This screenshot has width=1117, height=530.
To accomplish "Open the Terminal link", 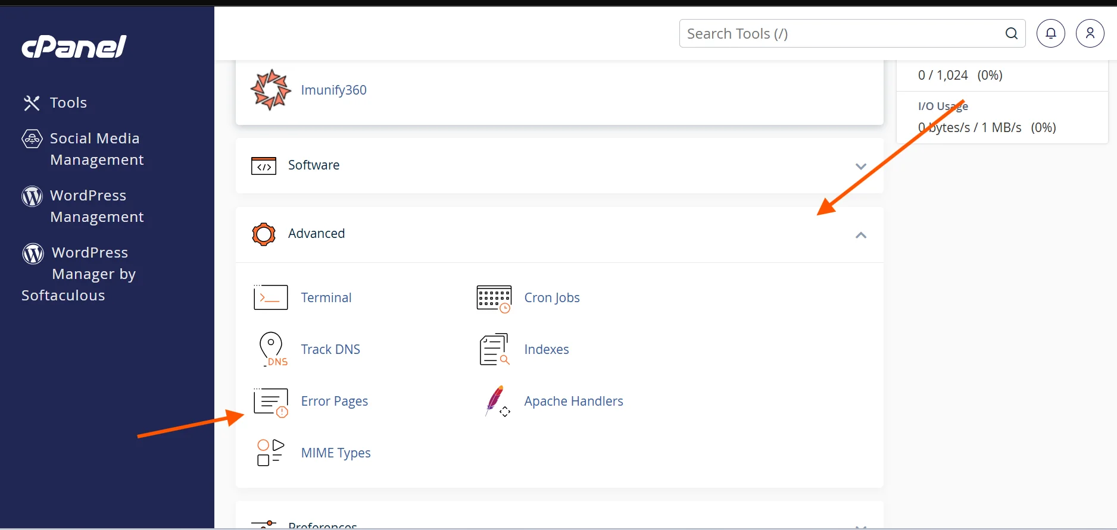I will tap(326, 297).
